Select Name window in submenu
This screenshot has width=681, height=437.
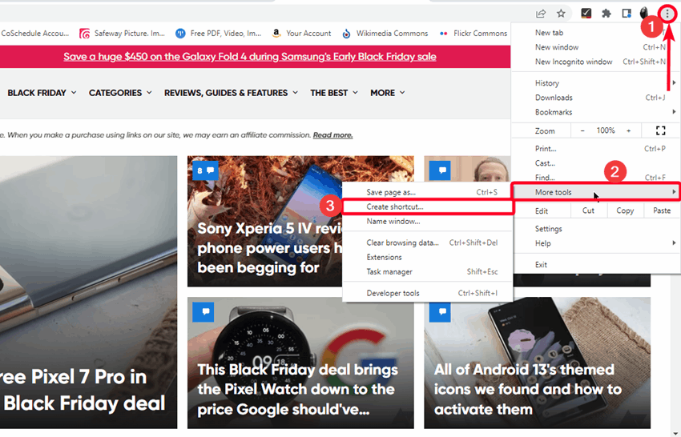coord(427,222)
